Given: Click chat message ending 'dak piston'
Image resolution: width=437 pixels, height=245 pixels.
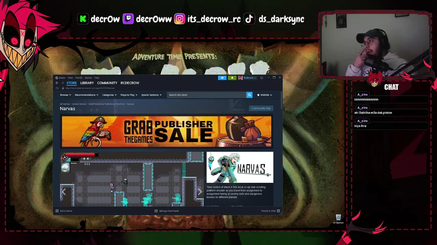Looking at the screenshot, I should point(373,113).
